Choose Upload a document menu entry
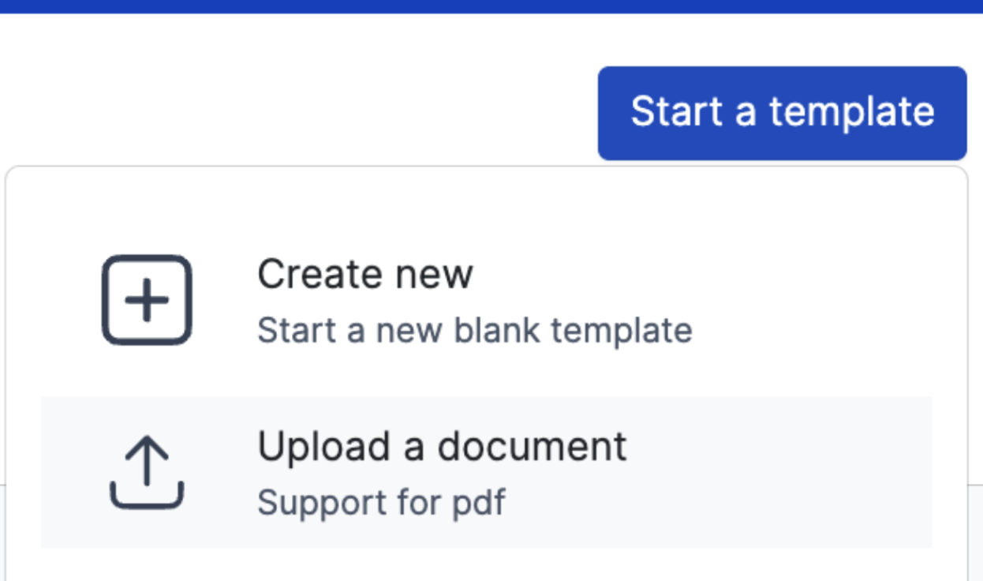The width and height of the screenshot is (983, 581). click(x=486, y=472)
